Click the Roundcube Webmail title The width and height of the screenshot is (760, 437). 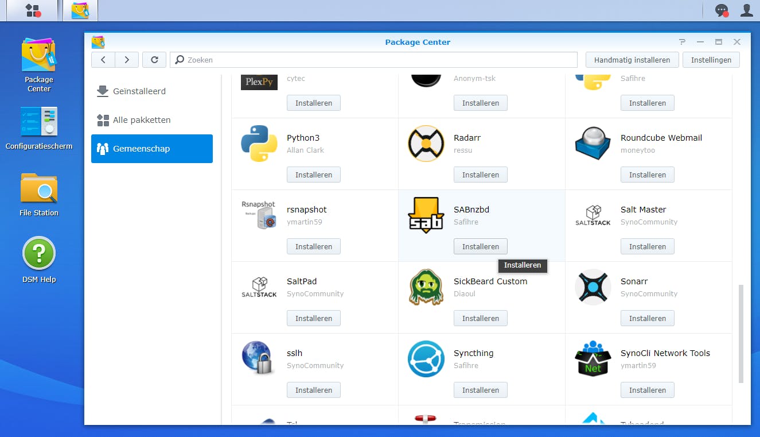(x=661, y=138)
